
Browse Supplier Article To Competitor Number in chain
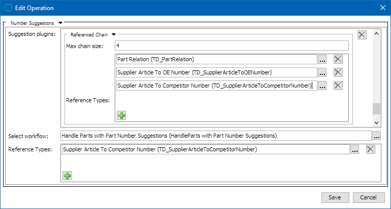322,86
